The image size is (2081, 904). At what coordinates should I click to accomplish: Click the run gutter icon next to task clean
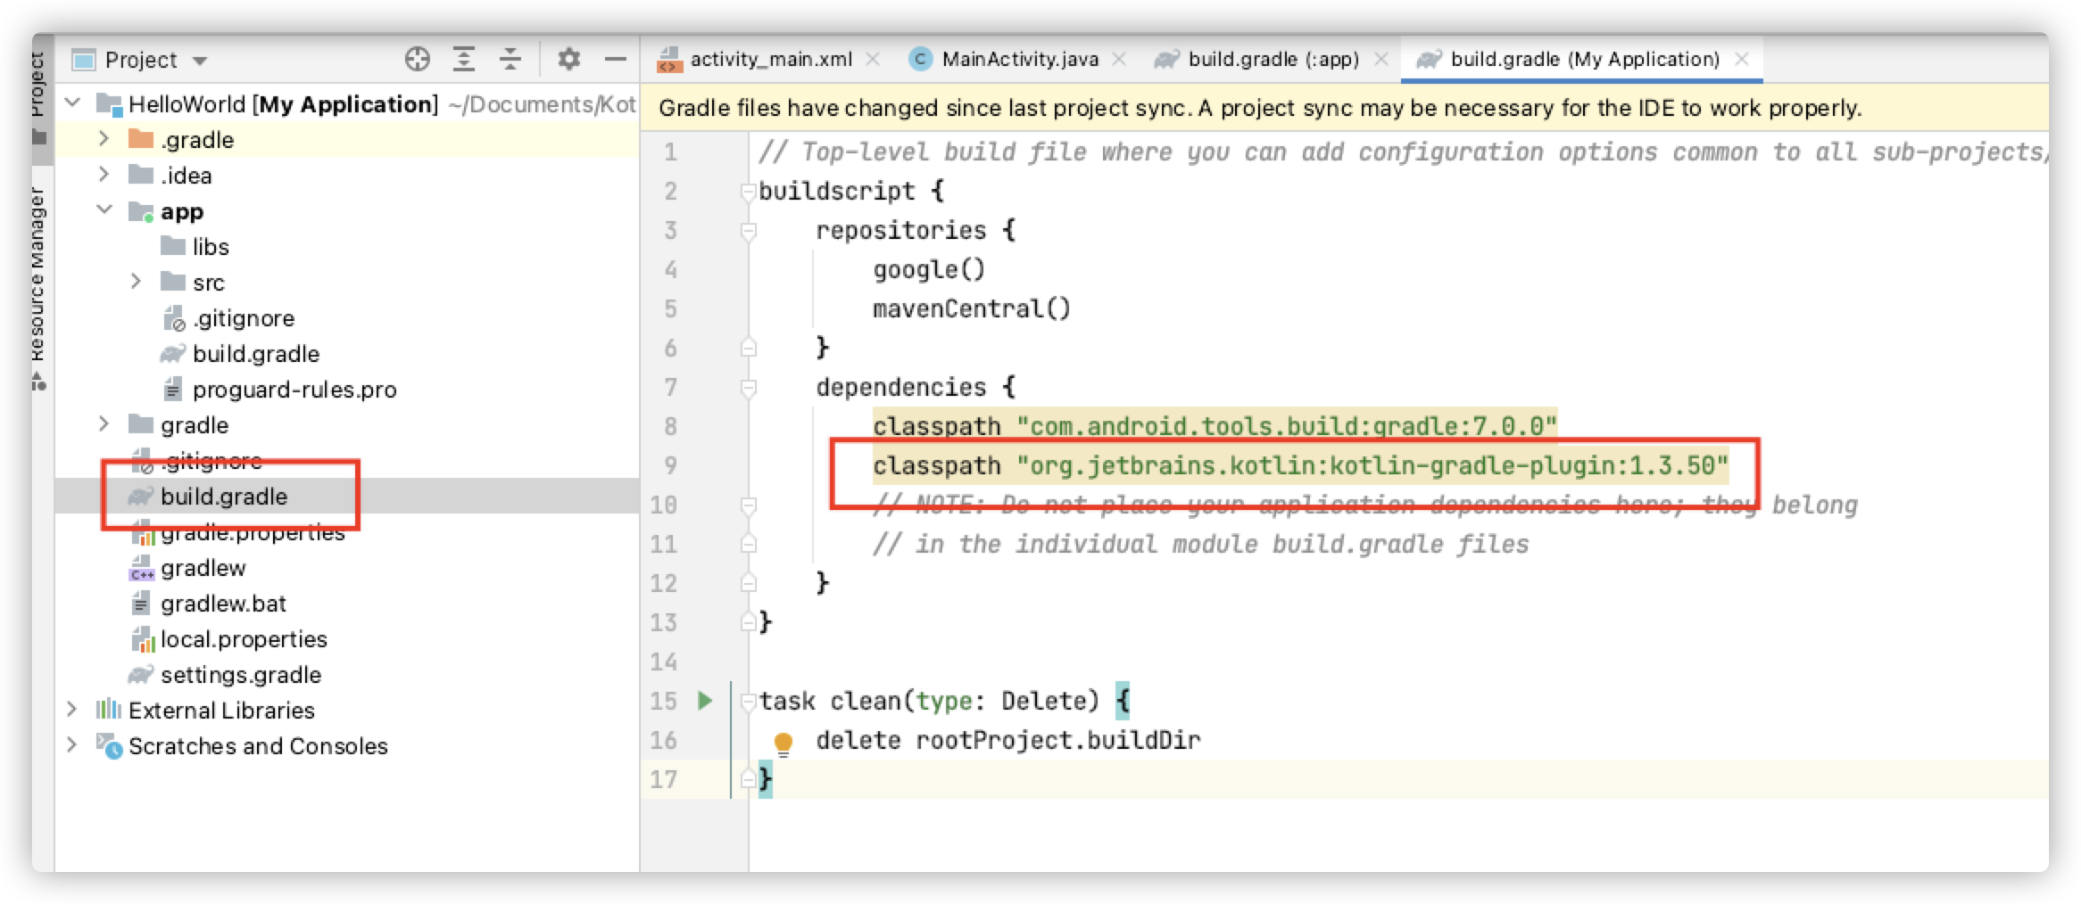coord(704,701)
